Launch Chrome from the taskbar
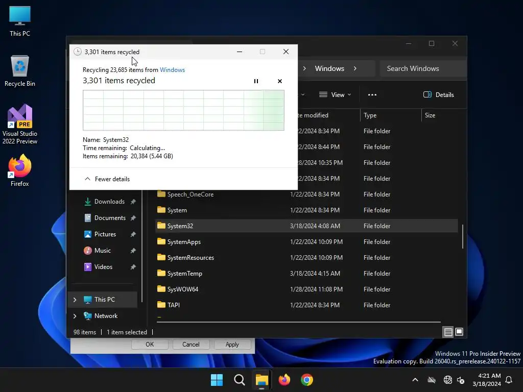 point(307,380)
